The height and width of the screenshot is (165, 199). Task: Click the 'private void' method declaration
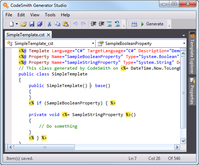tap(44, 115)
